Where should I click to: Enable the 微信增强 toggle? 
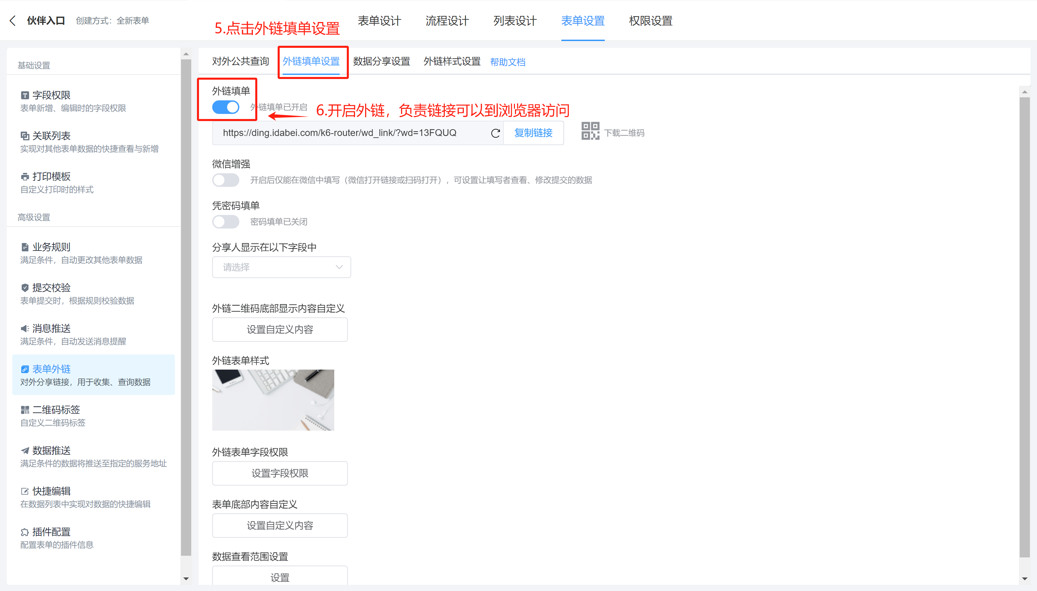225,180
